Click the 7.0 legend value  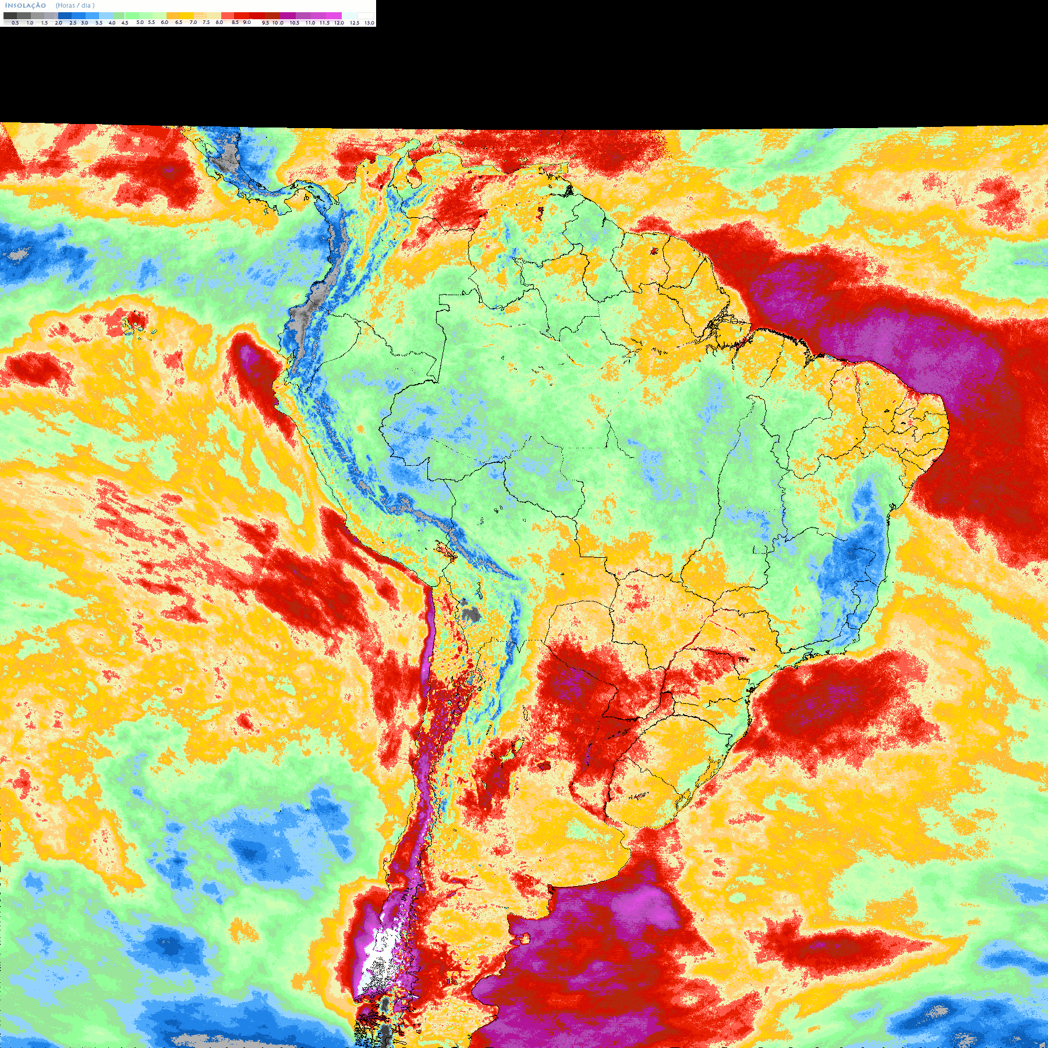pyautogui.click(x=193, y=22)
